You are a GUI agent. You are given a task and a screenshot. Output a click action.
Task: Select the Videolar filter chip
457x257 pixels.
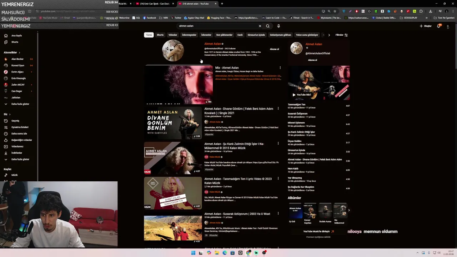(x=173, y=35)
